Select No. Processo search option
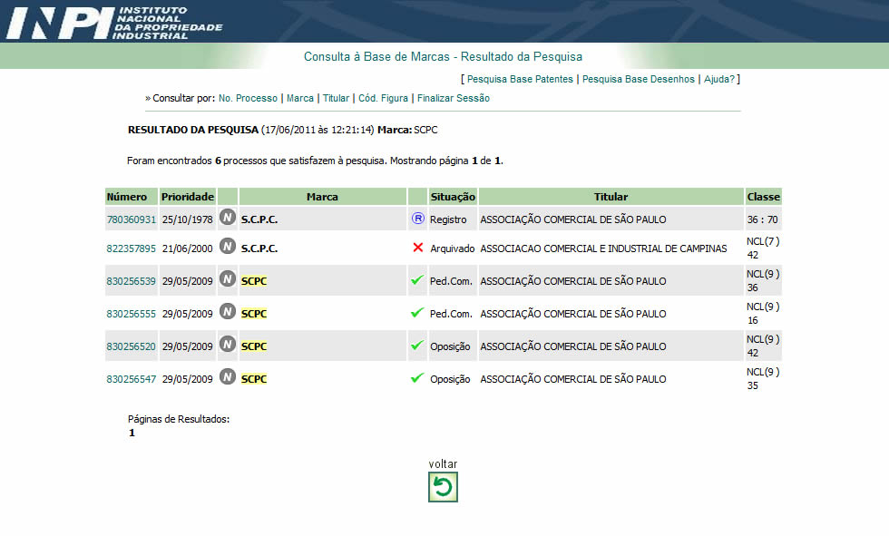 [248, 98]
